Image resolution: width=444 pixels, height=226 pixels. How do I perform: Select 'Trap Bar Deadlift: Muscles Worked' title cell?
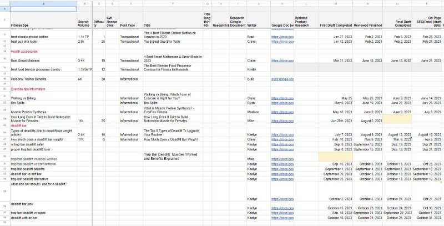click(173, 157)
